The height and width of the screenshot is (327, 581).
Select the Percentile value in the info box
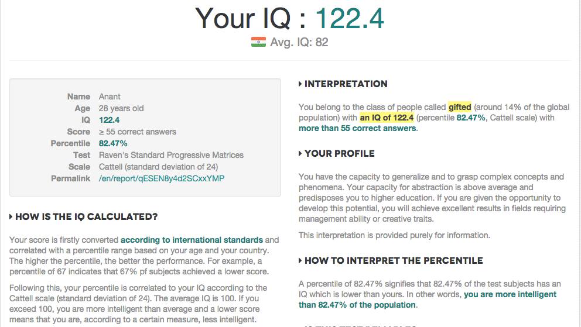[x=113, y=143]
